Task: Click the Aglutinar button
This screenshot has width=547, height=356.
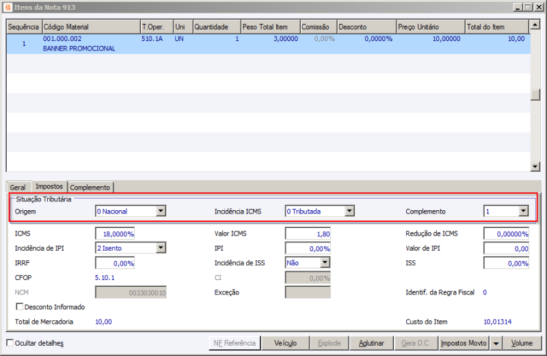Action: coord(371,343)
